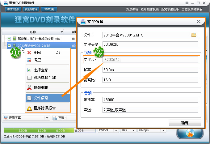Choose 取消选择全部 in the context menu
The width and height of the screenshot is (210, 144).
click(x=48, y=78)
